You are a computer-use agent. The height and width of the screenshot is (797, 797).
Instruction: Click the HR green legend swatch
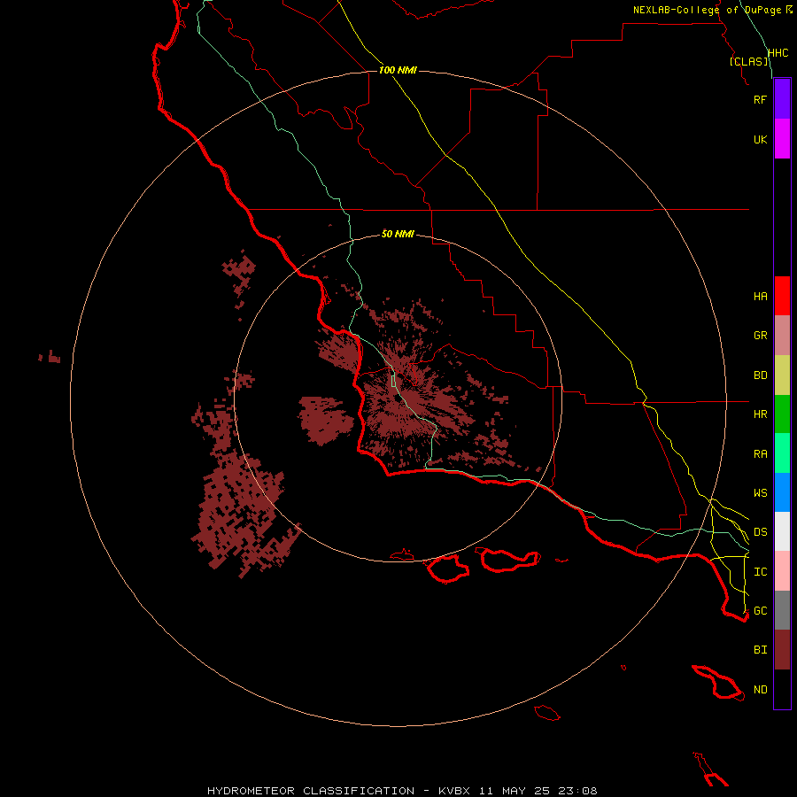tap(782, 414)
